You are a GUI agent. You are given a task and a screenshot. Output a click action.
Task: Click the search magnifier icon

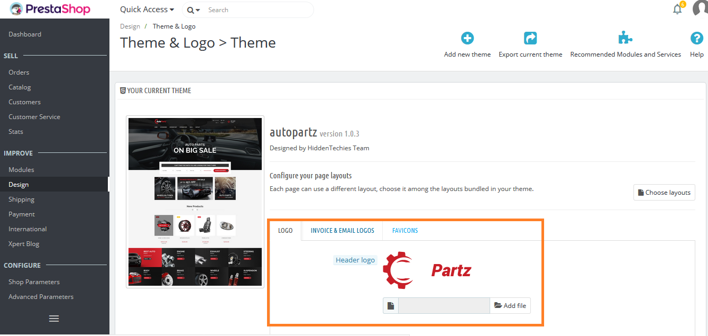point(190,10)
